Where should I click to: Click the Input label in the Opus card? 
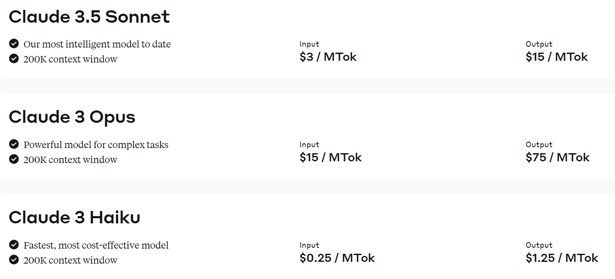(309, 145)
